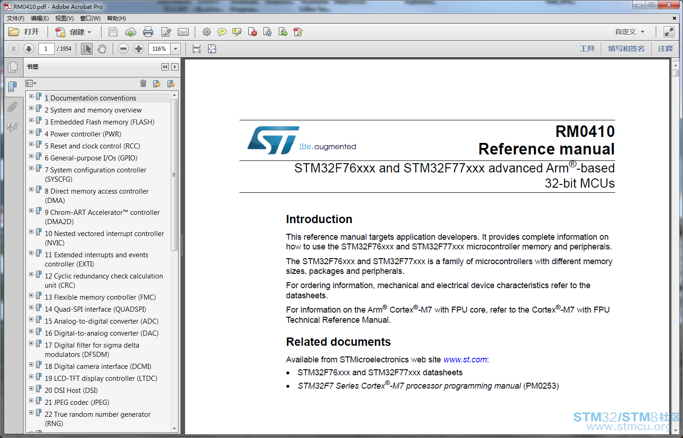Viewport: 683px width, 438px height.
Task: Click the bookmarks list vertical scrollbar thumb
Action: point(174,175)
